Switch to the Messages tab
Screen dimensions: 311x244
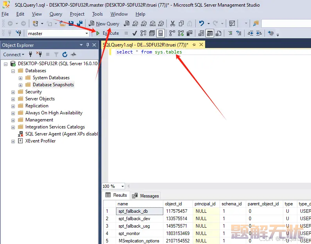[x=146, y=196]
